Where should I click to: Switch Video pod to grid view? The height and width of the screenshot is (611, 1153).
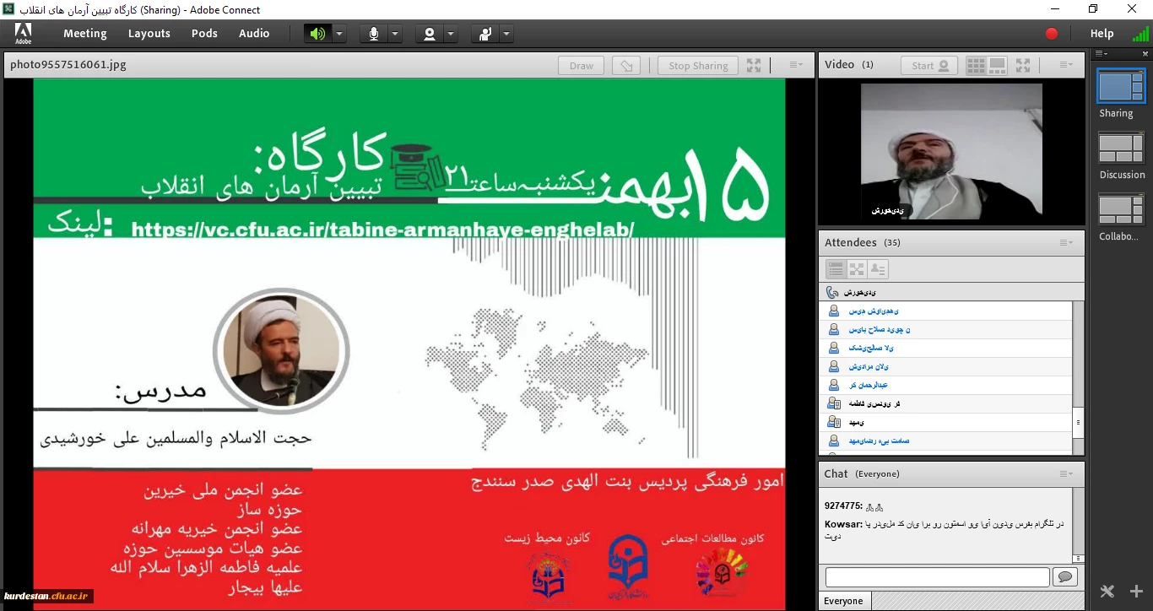(976, 65)
